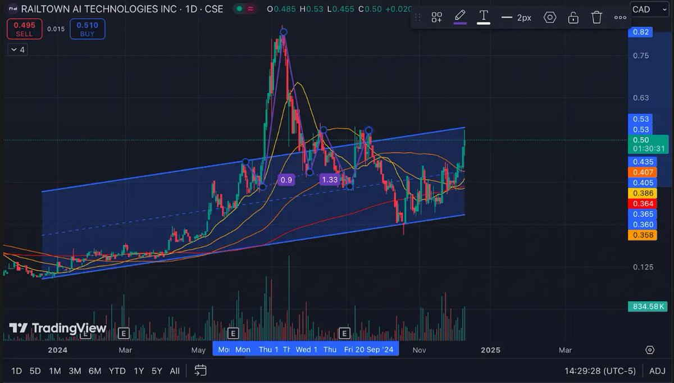Select the 5Y time range
Image resolution: width=674 pixels, height=383 pixels.
[157, 371]
